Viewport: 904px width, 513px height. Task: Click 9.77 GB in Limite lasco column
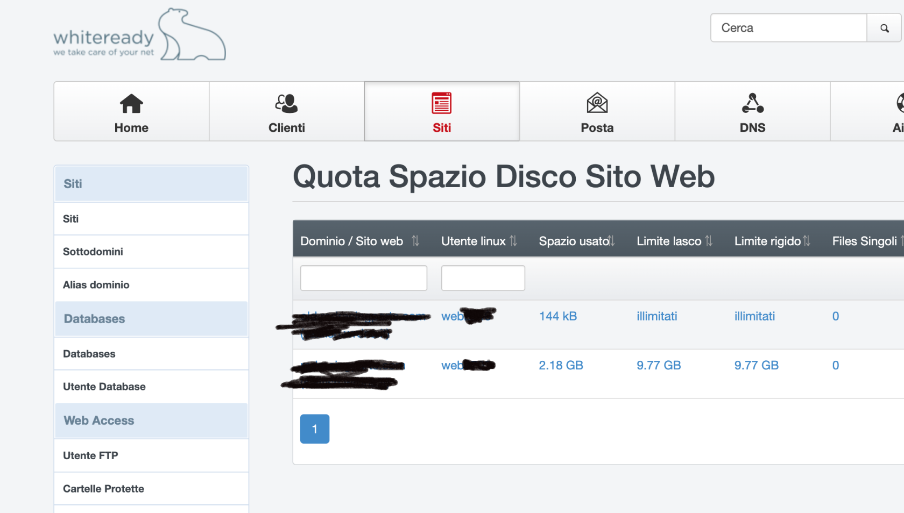pyautogui.click(x=659, y=365)
